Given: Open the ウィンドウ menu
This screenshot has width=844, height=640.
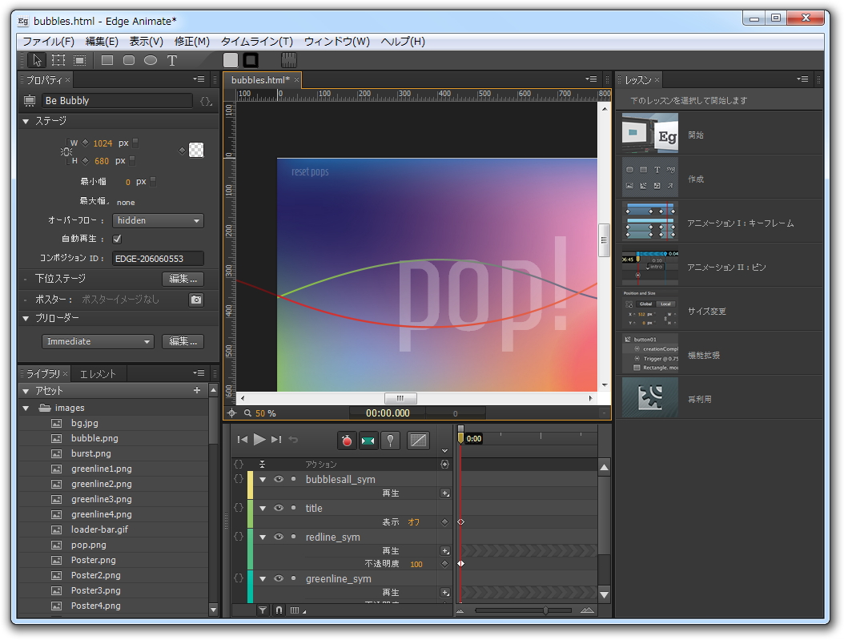Looking at the screenshot, I should click(336, 41).
